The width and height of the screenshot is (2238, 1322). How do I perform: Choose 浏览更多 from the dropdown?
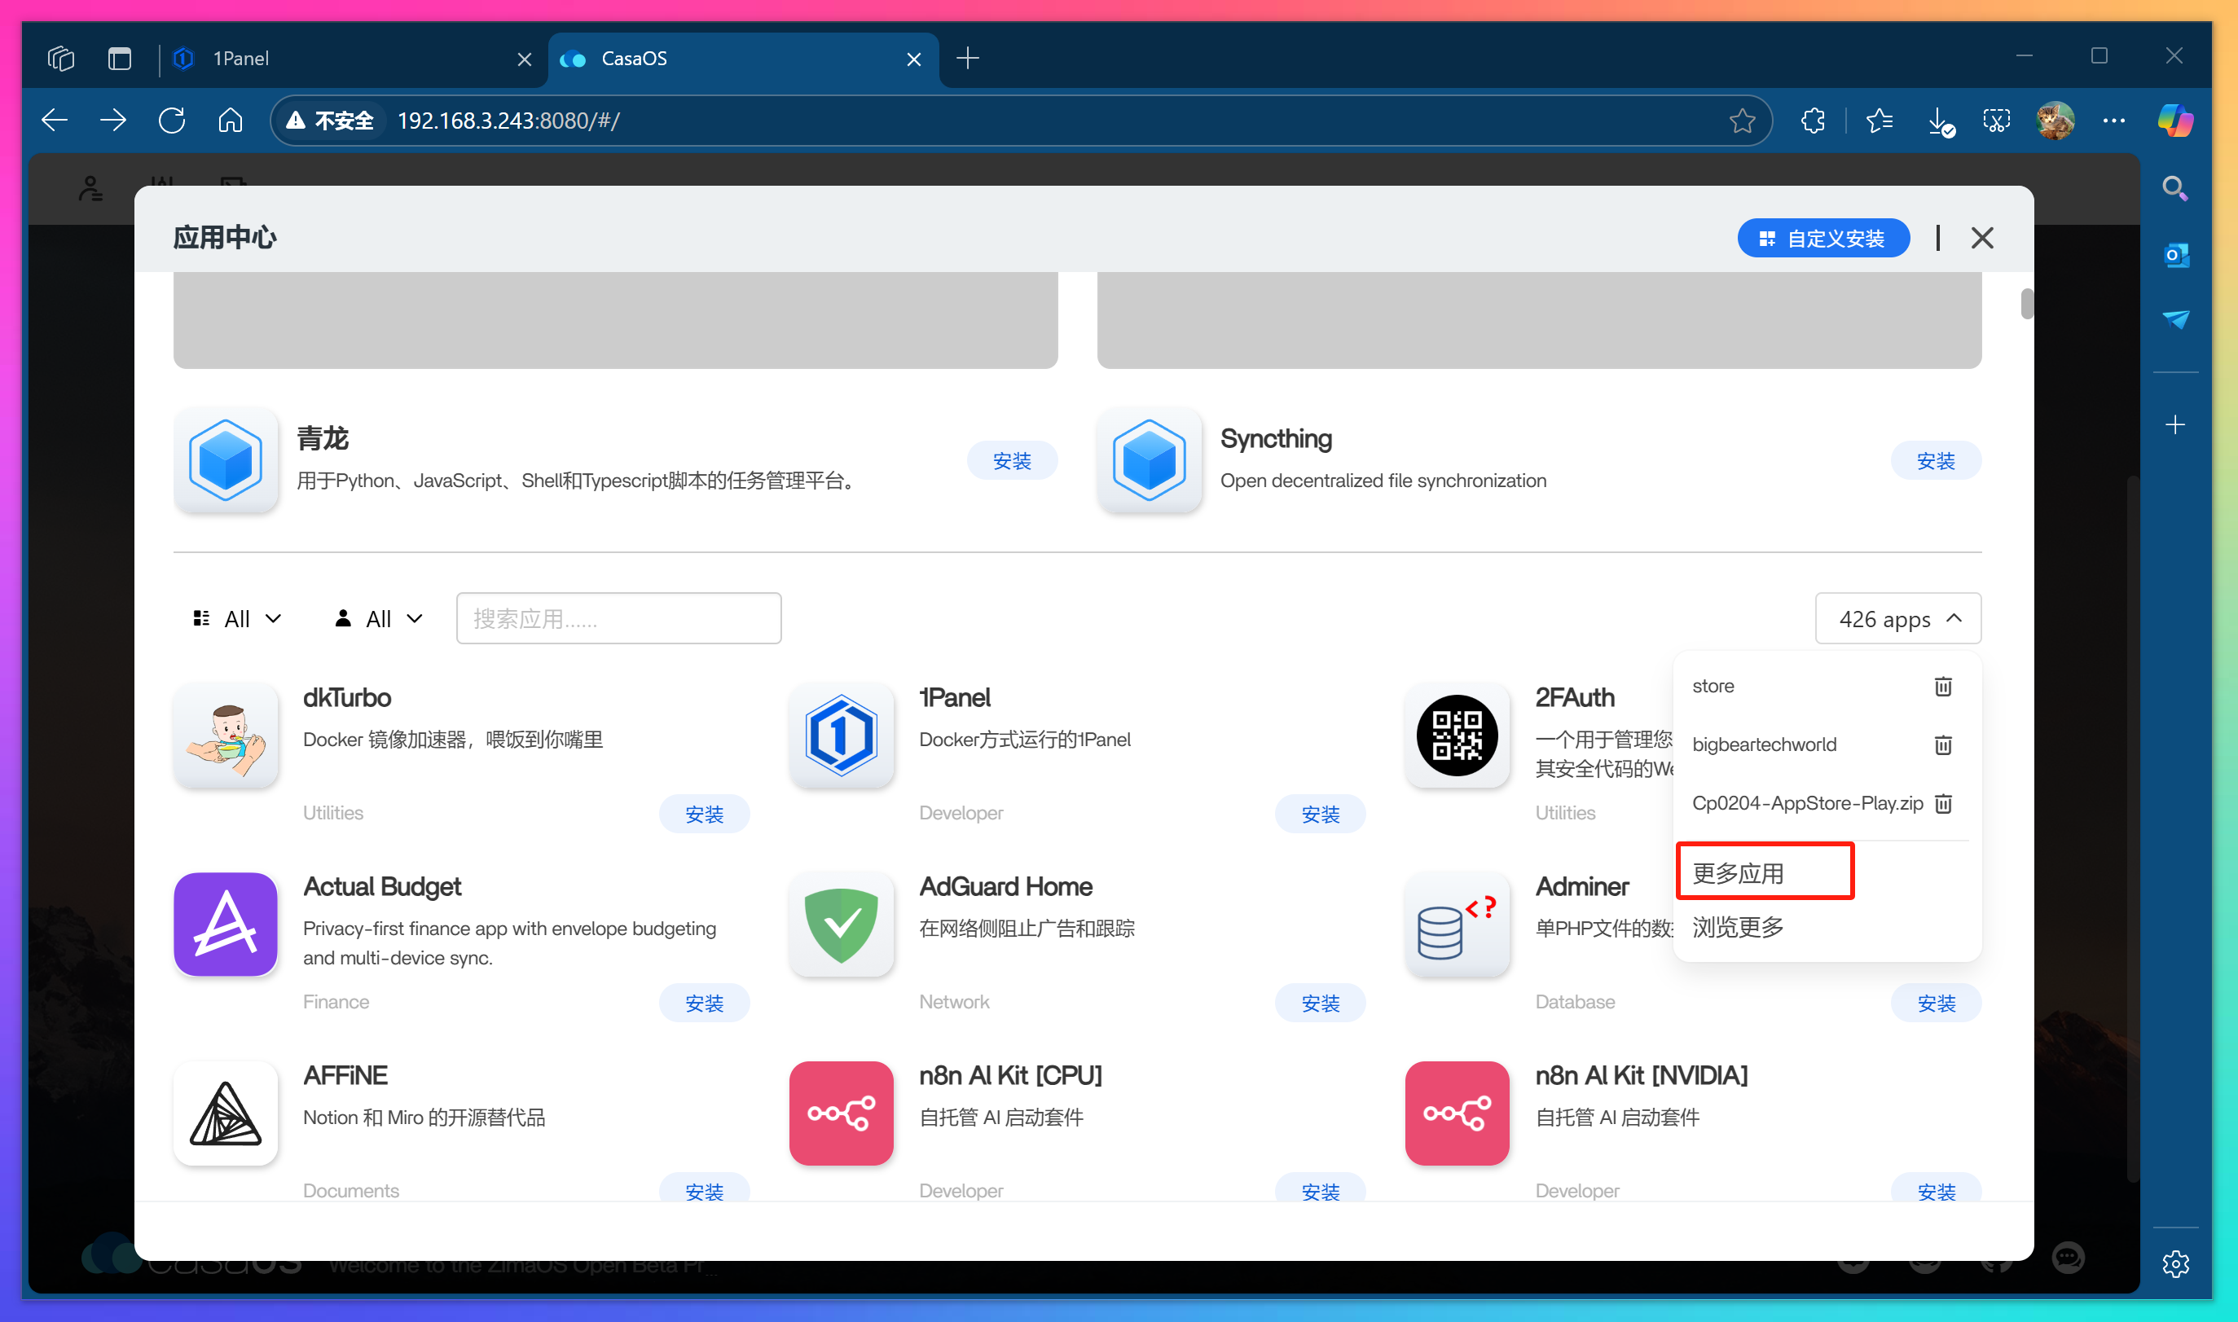(1739, 928)
